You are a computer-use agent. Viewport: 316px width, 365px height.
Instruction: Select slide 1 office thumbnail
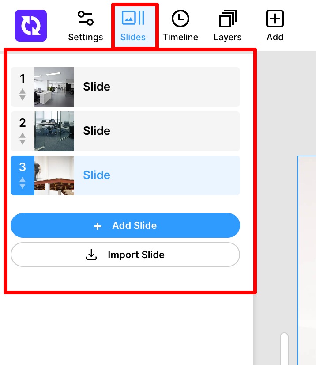point(54,87)
